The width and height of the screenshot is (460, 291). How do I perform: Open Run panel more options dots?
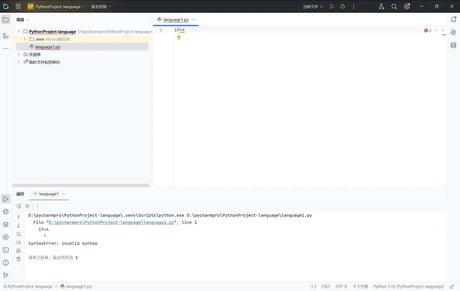point(37,206)
